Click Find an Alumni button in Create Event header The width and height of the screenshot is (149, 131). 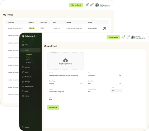click(x=113, y=37)
